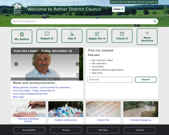The image size is (169, 135).
Task: Open the Check It calendar icon
Action: (x=122, y=34)
